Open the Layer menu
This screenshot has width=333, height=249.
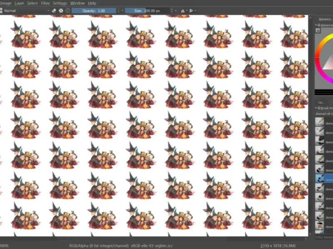[x=19, y=3]
